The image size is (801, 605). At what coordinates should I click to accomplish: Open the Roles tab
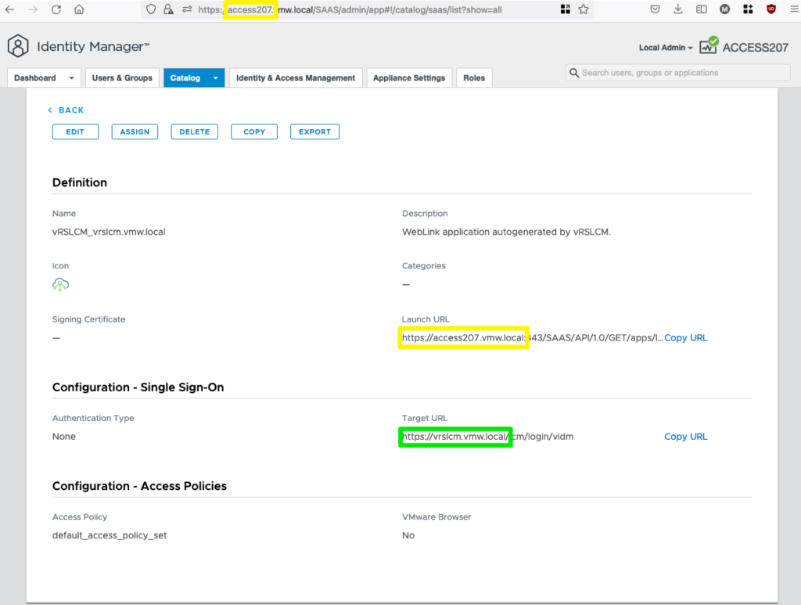(x=474, y=77)
